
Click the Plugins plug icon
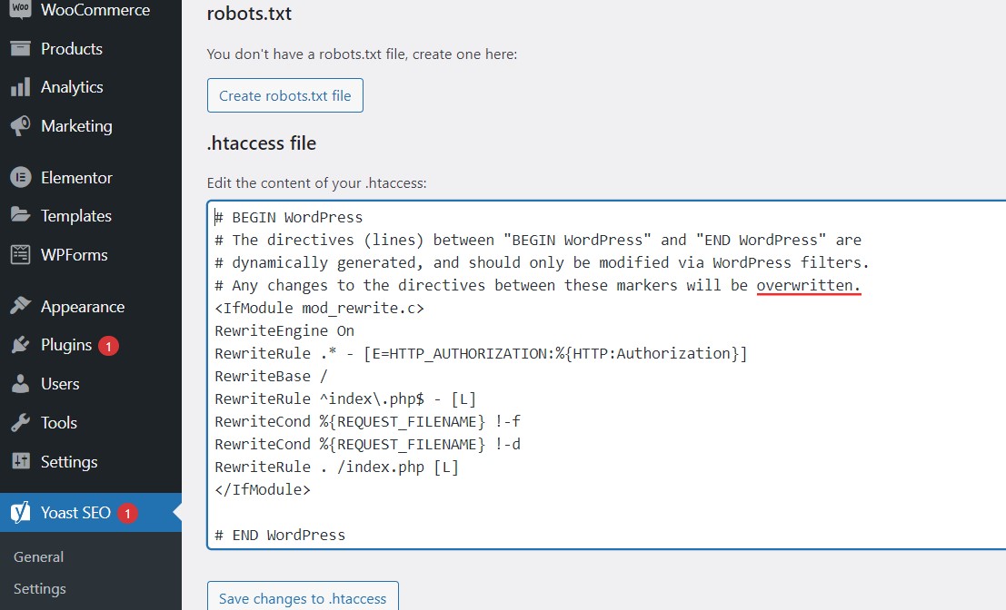coord(21,345)
